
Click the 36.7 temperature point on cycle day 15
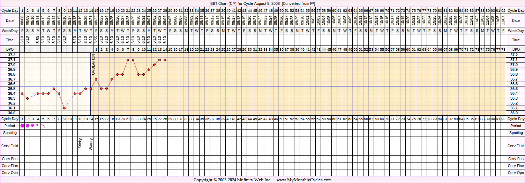pos(96,79)
